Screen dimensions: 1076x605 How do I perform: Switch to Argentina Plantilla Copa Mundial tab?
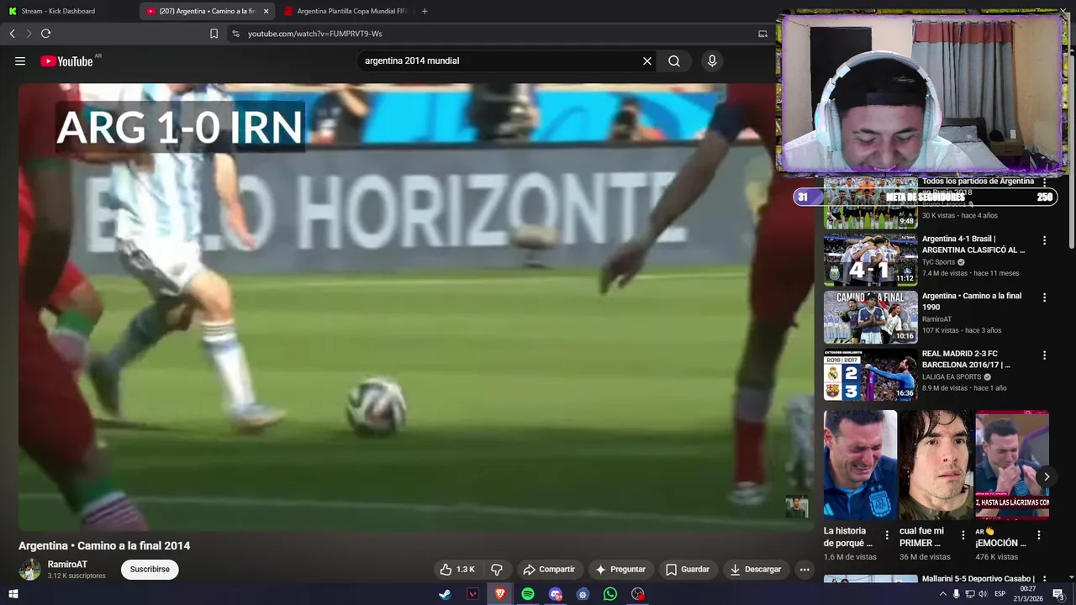pos(345,11)
